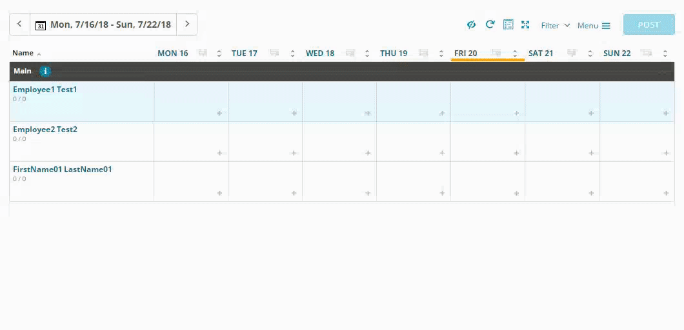Go to the next week
Viewport: 684px width, 330px height.
187,24
